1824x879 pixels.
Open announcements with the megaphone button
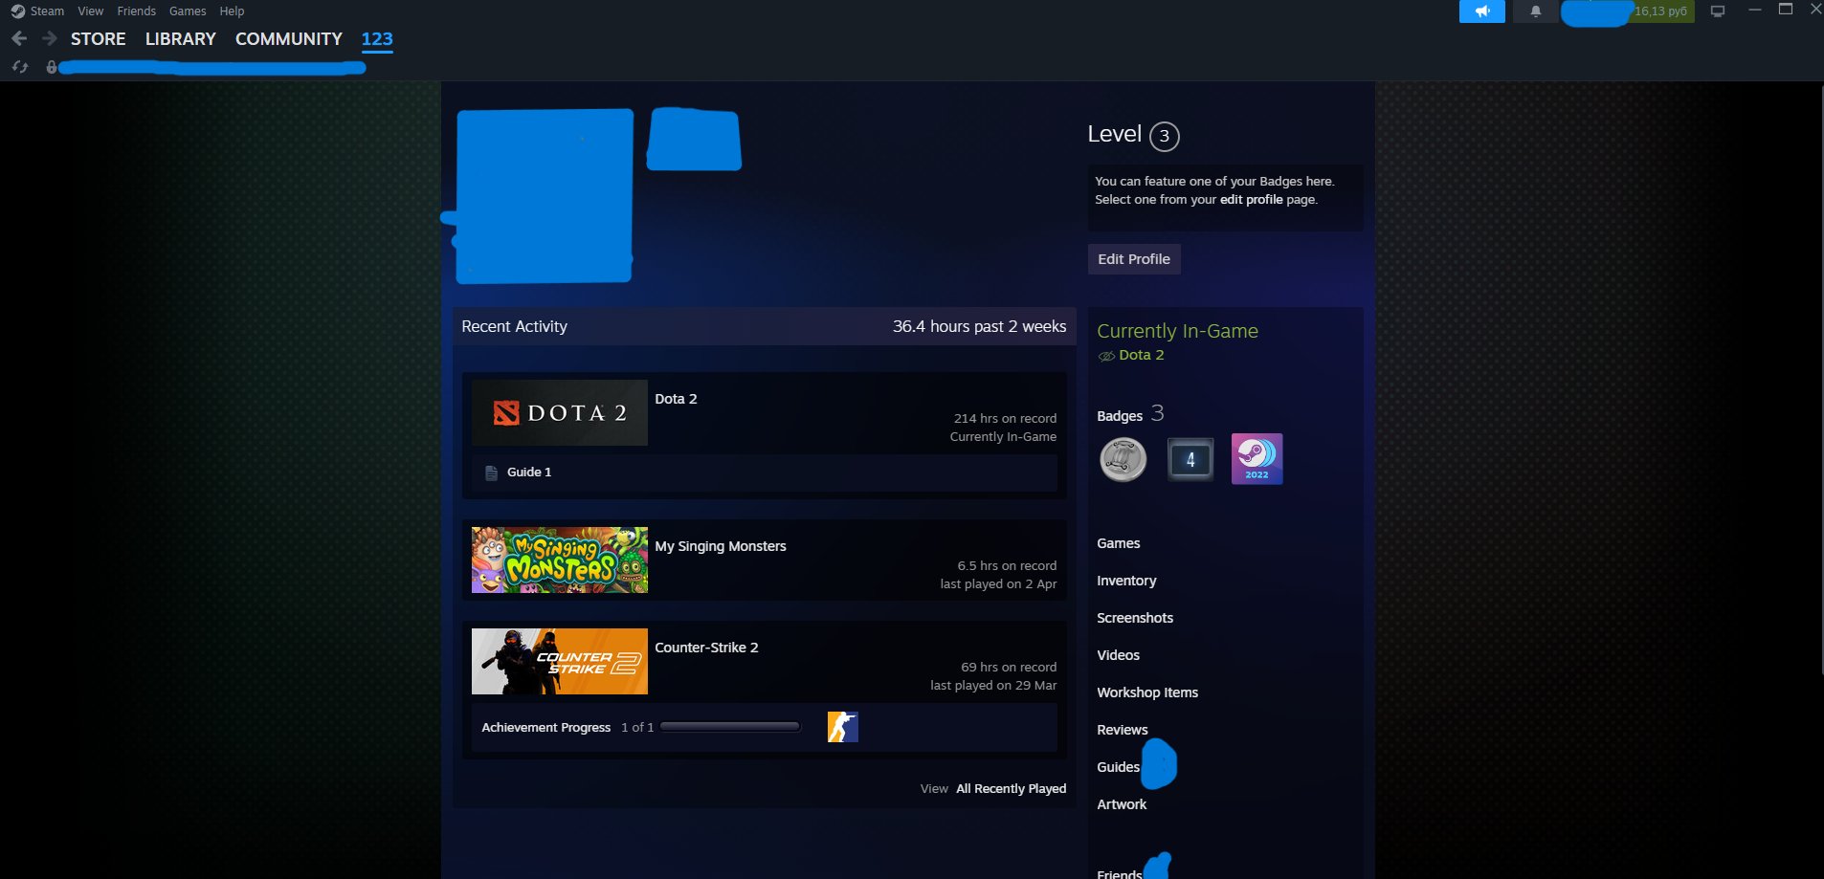(x=1481, y=11)
